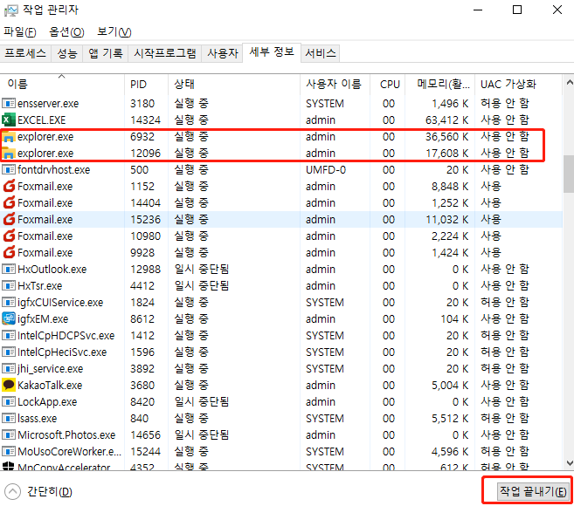Click the EXCEL.EXE process icon
574x506 pixels.
(10, 120)
